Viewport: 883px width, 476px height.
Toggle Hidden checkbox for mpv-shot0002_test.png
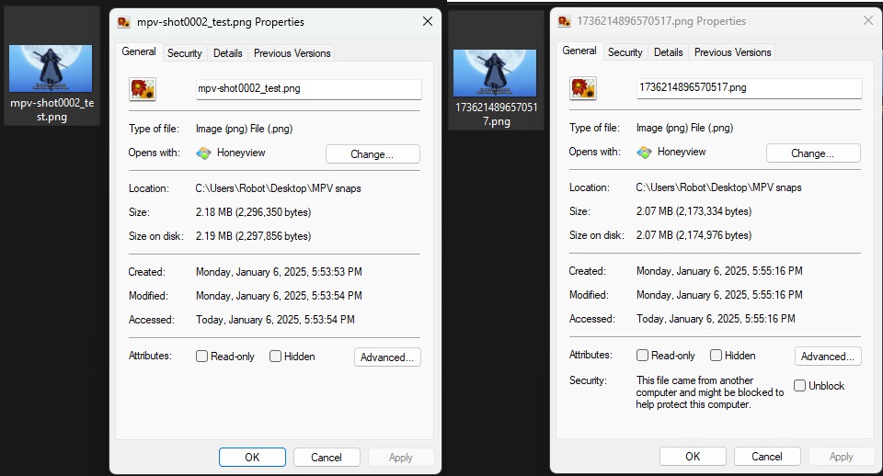[275, 357]
